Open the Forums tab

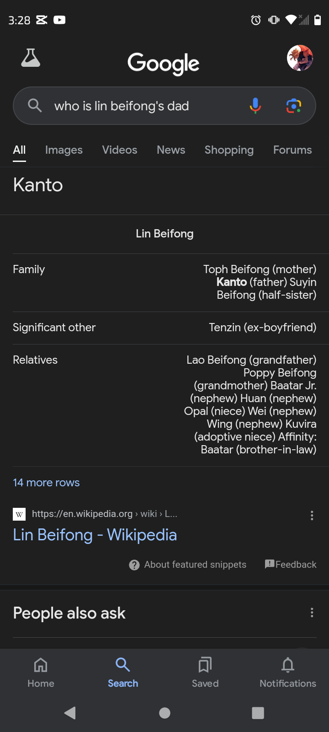(292, 150)
